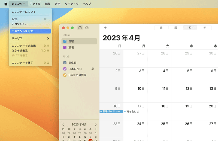
Task: Click the iCloud section header in sidebar
Action: point(66,35)
